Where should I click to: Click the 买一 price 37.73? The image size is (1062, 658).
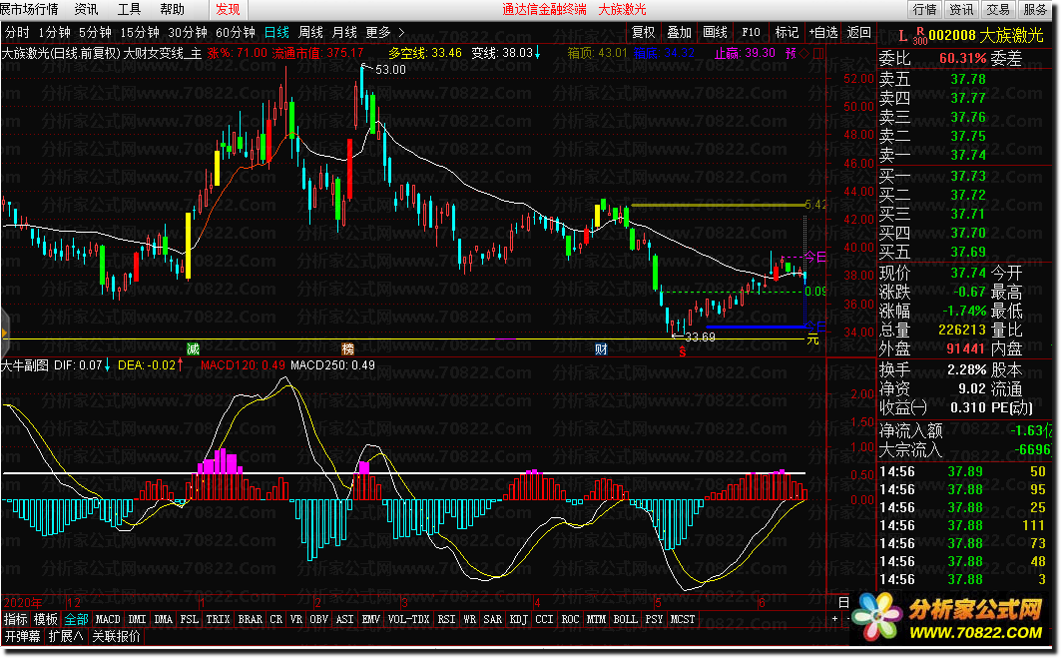click(968, 176)
